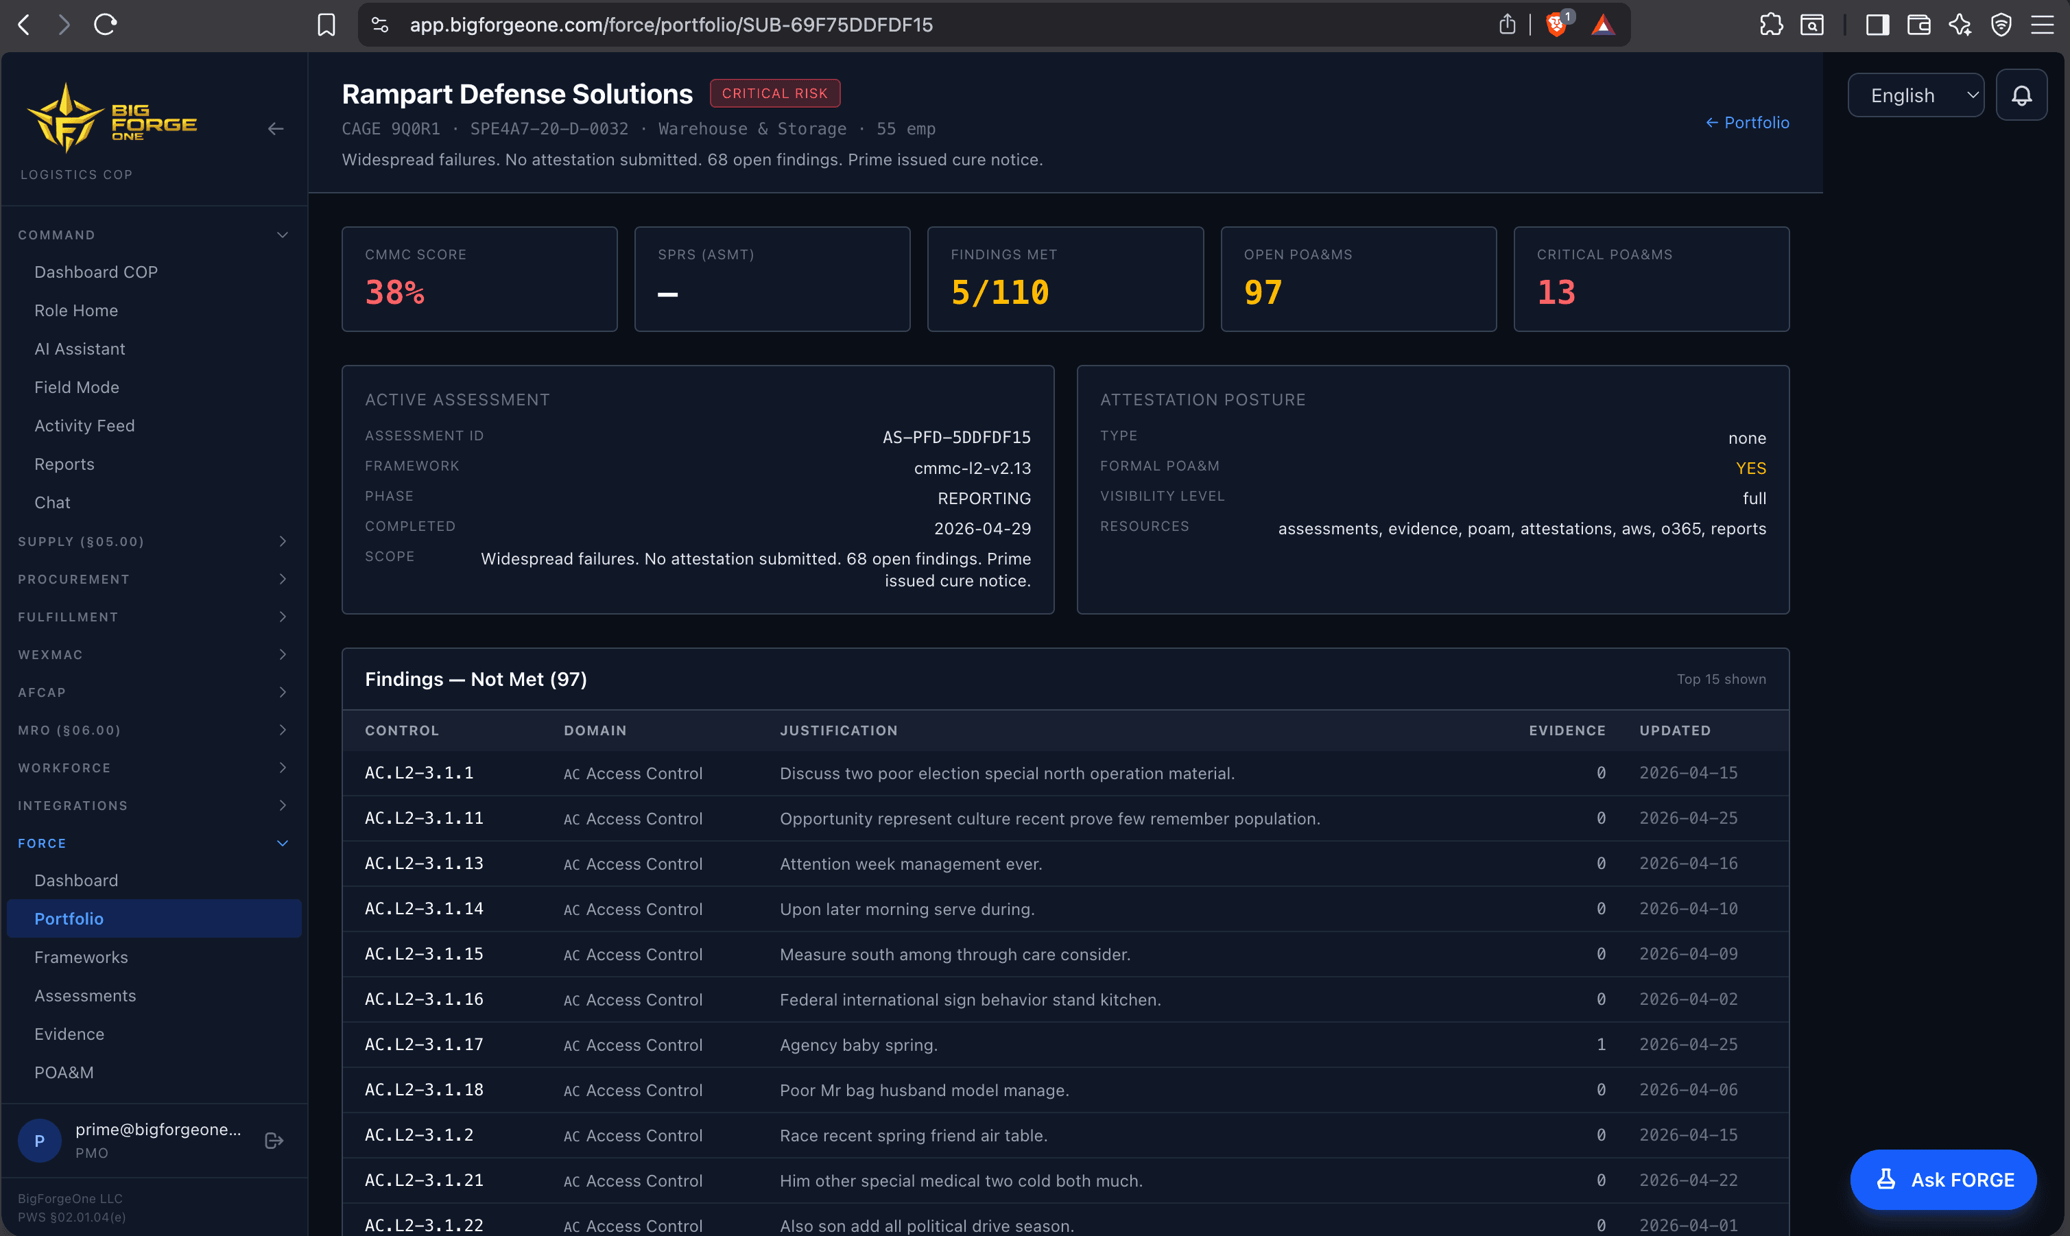Click the CRITICAL RISK badge
The height and width of the screenshot is (1236, 2070).
[x=774, y=93]
